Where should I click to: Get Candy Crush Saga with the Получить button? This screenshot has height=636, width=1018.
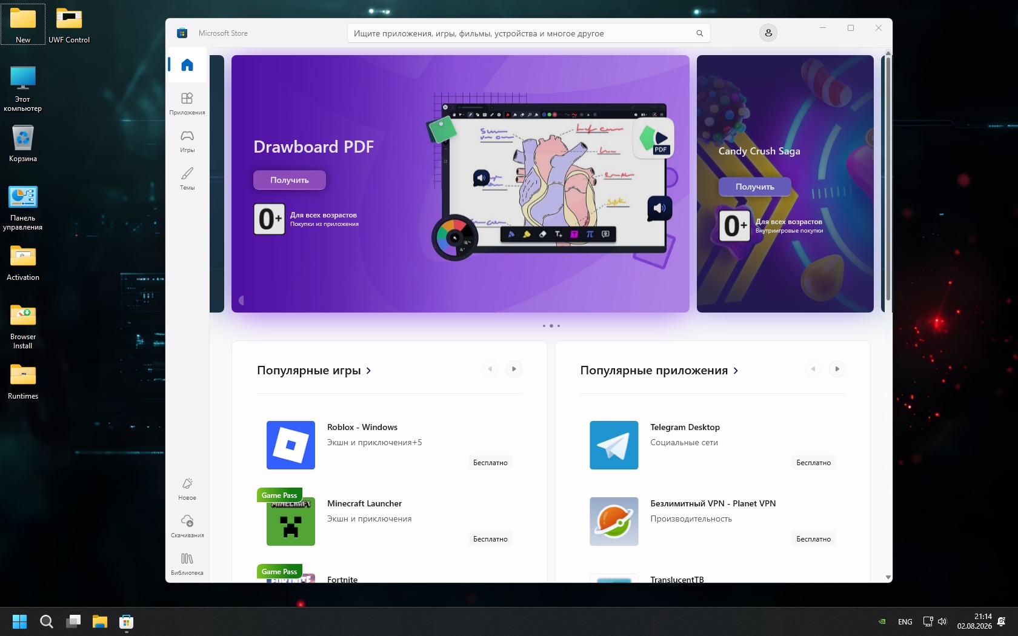(755, 187)
